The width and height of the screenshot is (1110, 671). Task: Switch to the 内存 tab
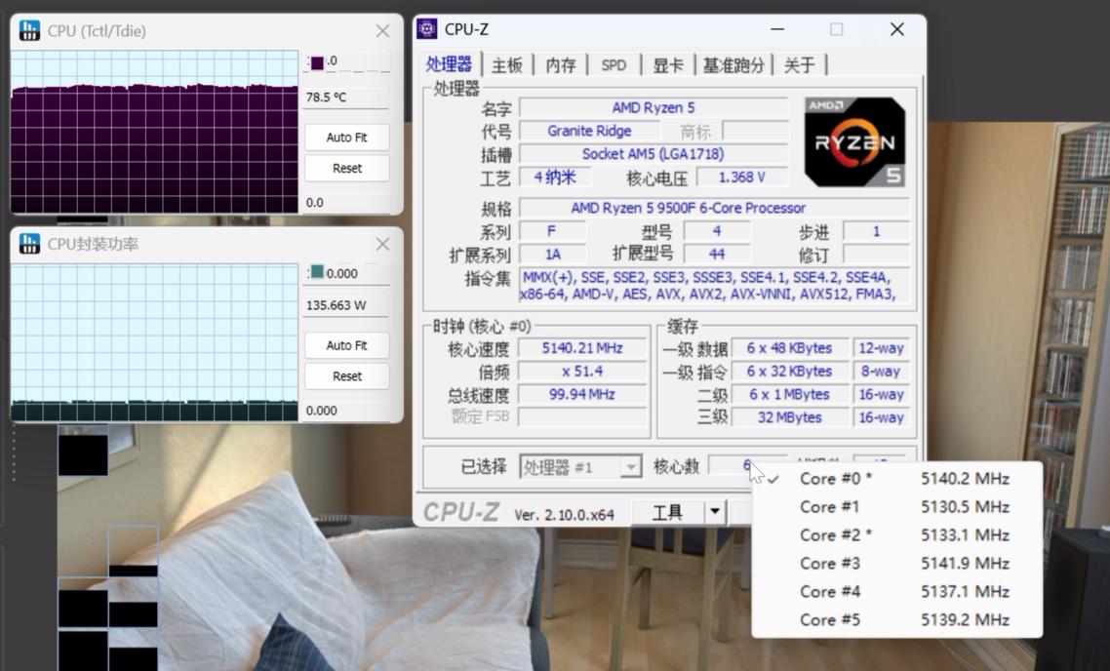coord(561,62)
